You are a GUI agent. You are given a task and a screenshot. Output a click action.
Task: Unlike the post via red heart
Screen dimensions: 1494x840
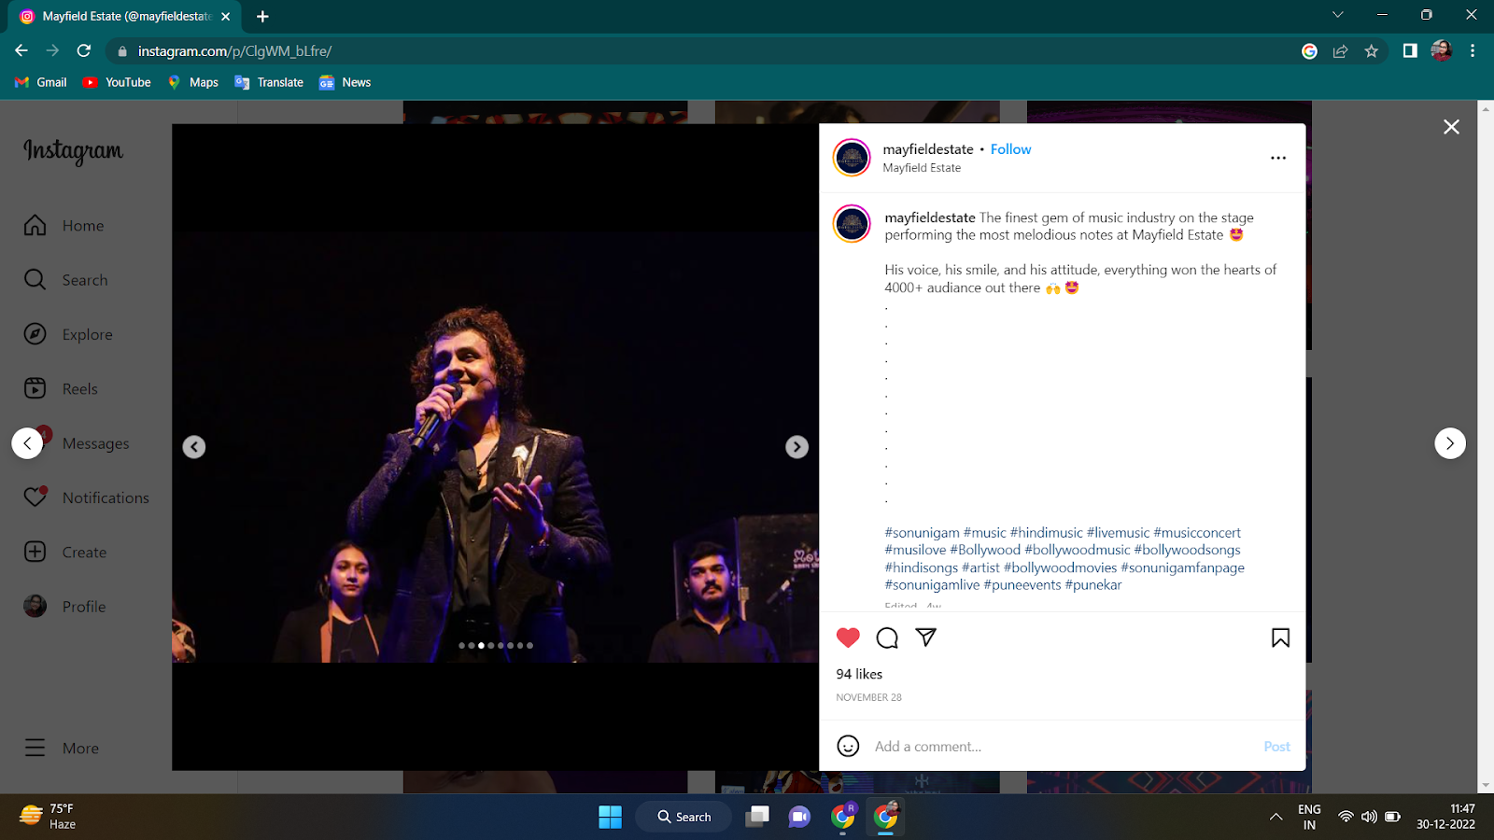(x=848, y=637)
